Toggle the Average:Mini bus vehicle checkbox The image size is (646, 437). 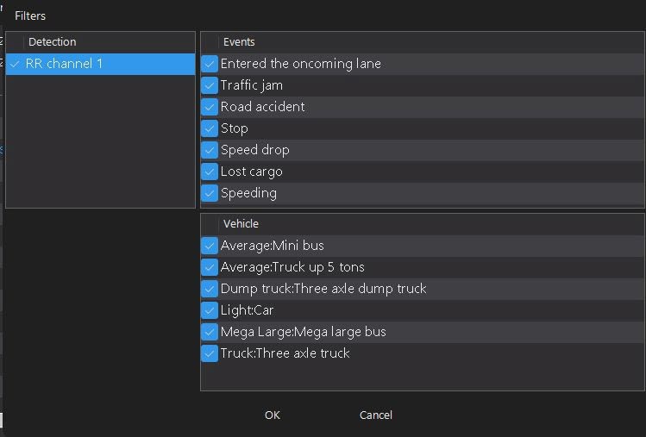(x=210, y=246)
